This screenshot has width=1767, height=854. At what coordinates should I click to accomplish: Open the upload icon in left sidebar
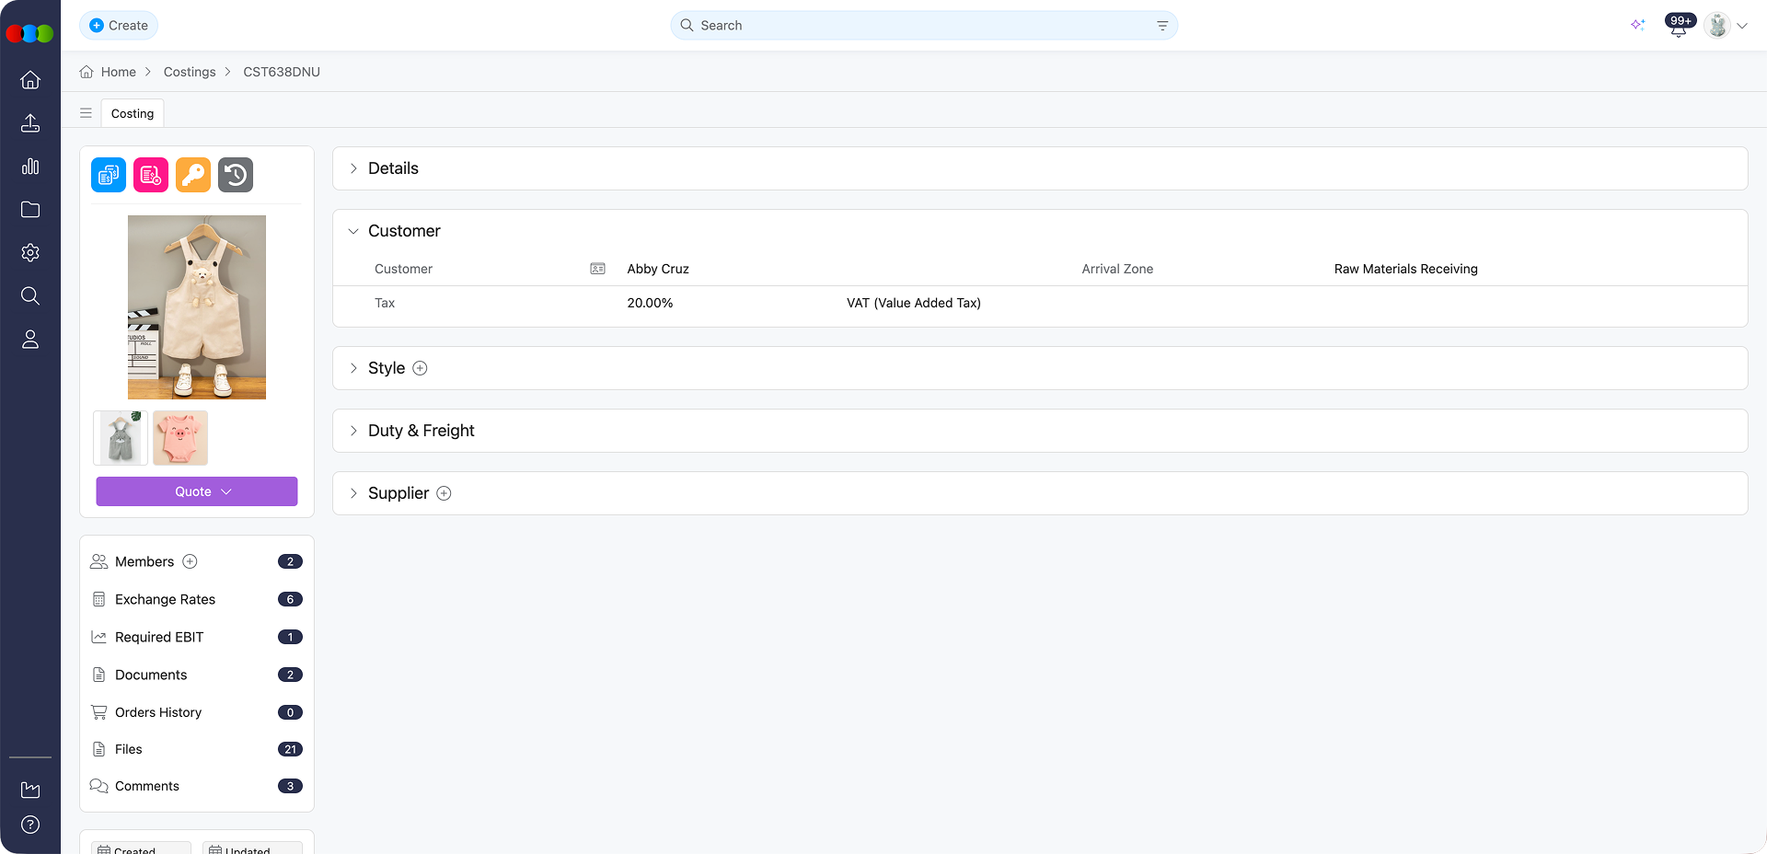tap(30, 123)
